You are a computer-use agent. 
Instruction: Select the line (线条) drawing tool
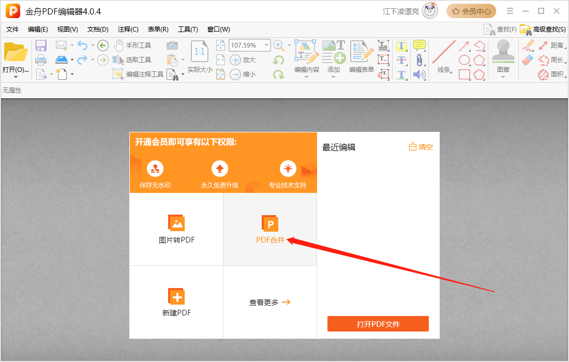tap(444, 56)
